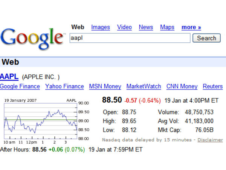The width and height of the screenshot is (226, 170).
Task: Go to the Maps tab
Action: tap(167, 27)
